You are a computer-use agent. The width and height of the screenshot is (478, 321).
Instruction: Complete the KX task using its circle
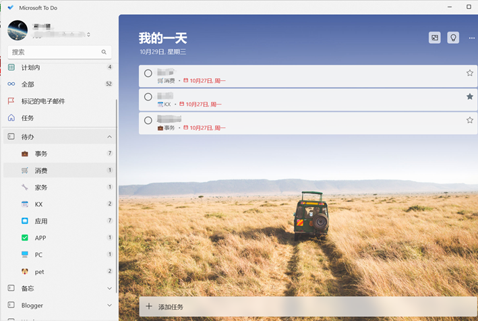[148, 97]
